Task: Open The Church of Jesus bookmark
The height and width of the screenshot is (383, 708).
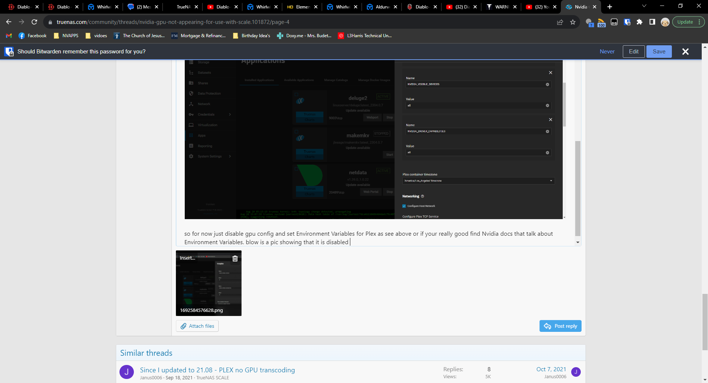Action: tap(139, 36)
